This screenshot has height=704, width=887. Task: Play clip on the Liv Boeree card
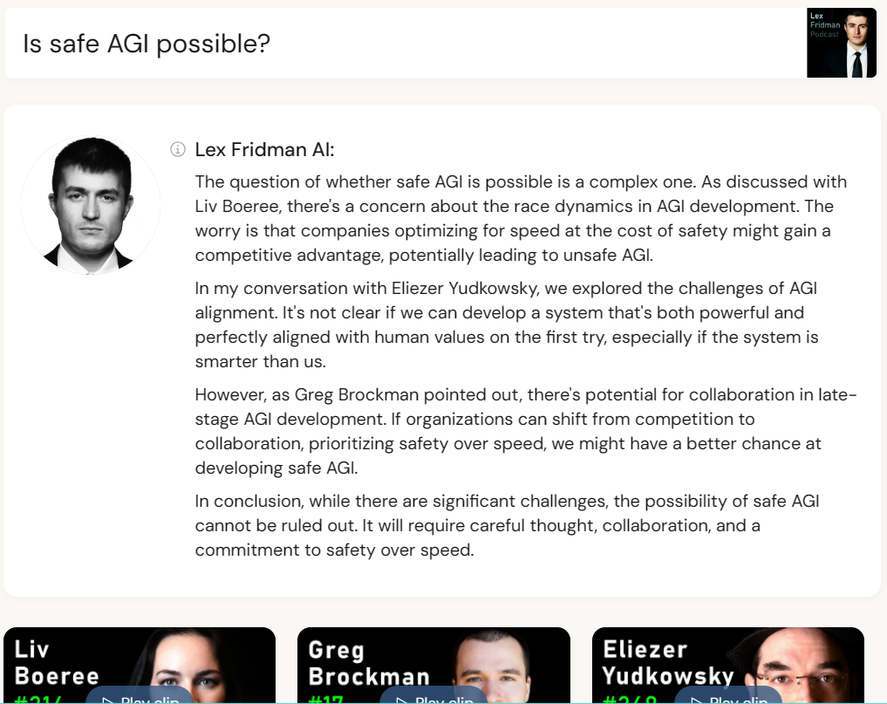pyautogui.click(x=140, y=698)
